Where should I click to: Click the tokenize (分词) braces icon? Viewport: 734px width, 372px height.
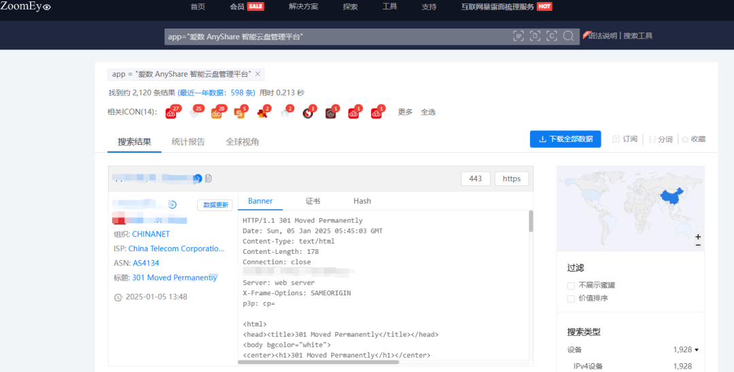(x=652, y=139)
